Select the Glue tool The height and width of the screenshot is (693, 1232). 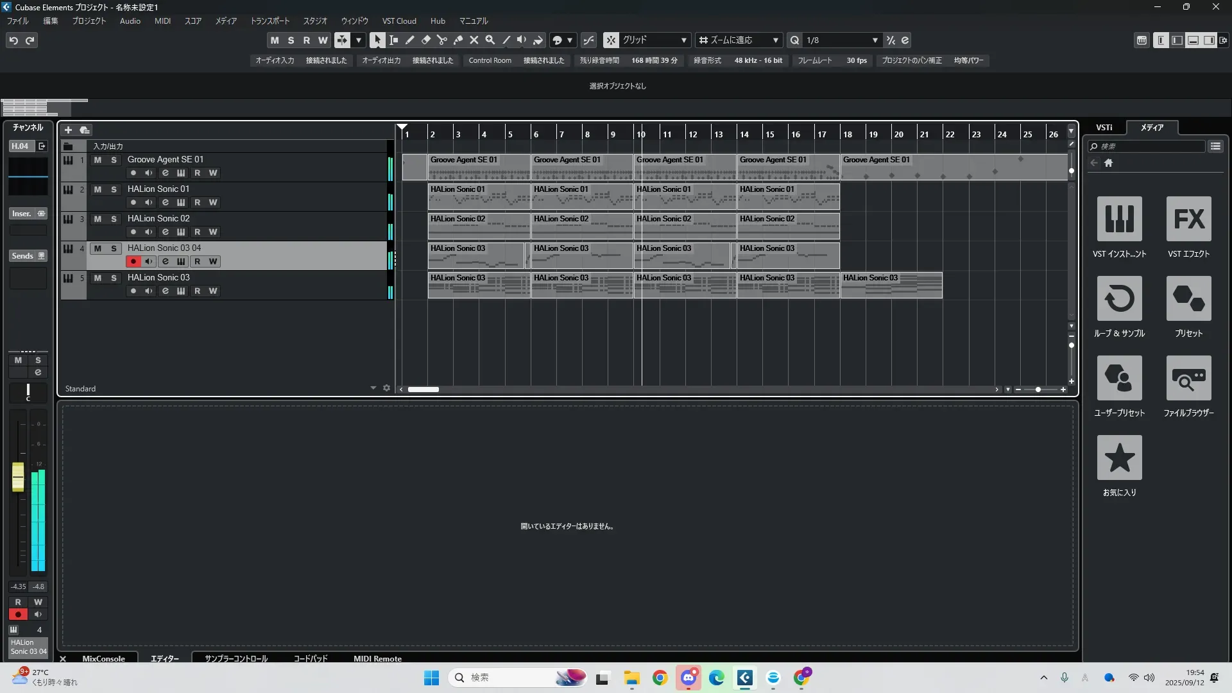458,40
